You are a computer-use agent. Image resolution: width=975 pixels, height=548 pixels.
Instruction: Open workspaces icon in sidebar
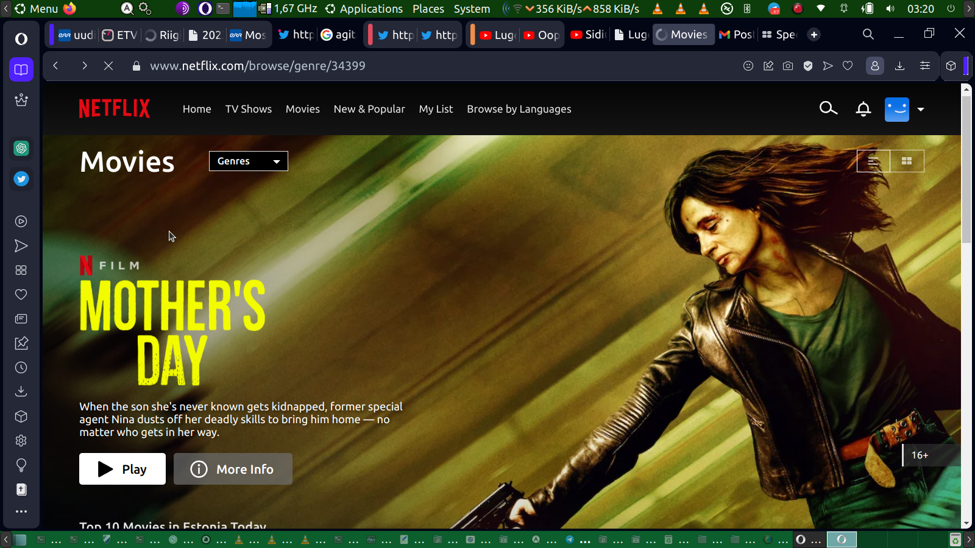click(x=21, y=69)
